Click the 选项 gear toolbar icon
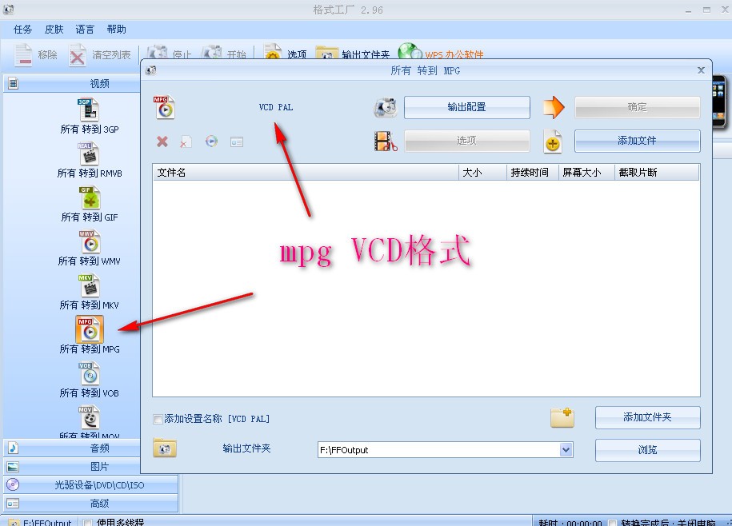The image size is (732, 526). 273,52
